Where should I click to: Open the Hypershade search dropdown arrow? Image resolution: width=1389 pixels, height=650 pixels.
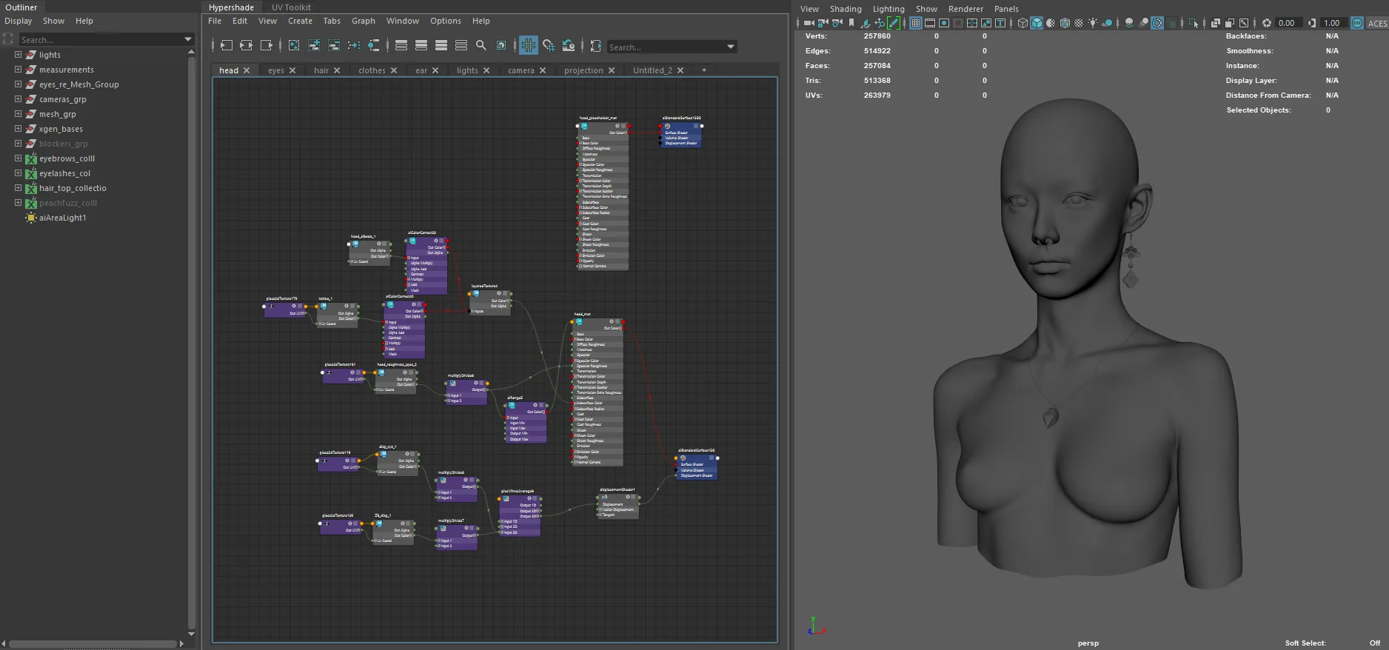731,47
